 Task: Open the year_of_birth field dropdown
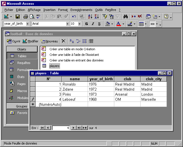pyautogui.click(x=28, y=24)
